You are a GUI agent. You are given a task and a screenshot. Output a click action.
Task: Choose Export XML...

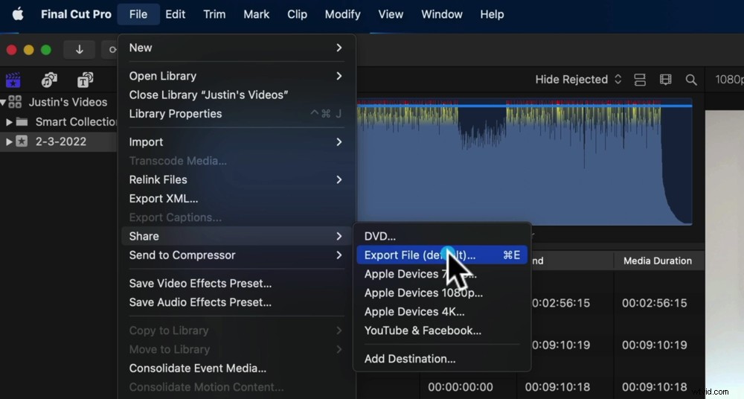click(x=236, y=199)
